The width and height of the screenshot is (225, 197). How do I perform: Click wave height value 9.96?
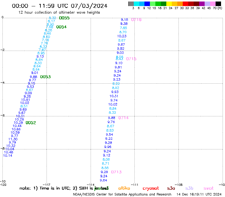pyautogui.click(x=108, y=147)
